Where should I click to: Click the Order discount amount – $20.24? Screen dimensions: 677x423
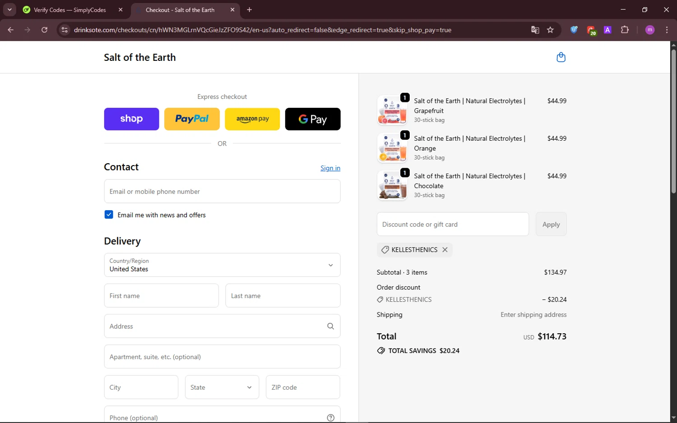point(554,299)
